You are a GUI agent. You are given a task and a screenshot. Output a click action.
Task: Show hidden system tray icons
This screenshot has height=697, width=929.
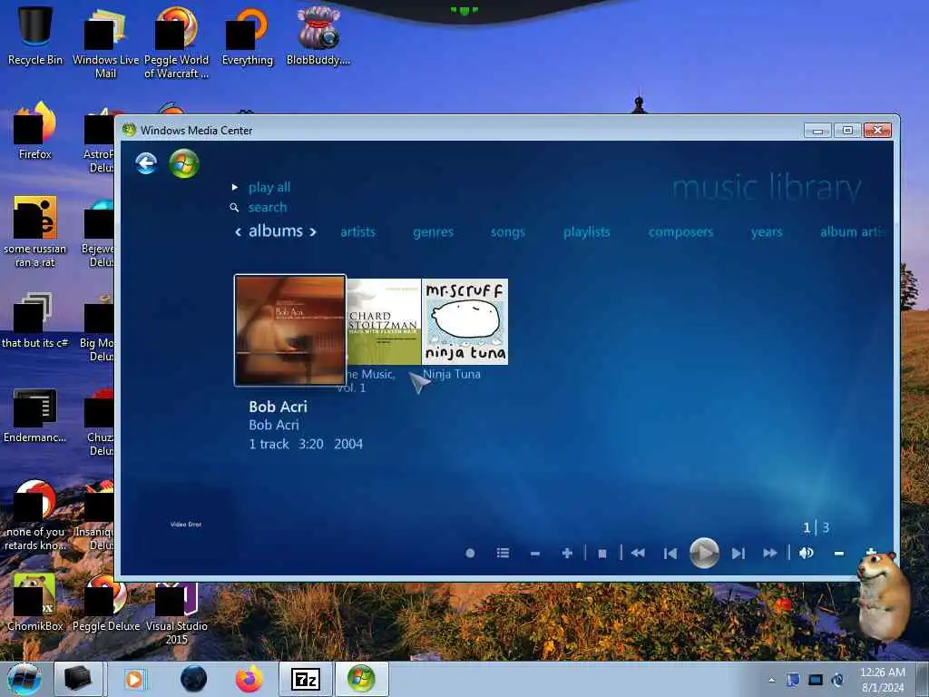[x=771, y=680]
